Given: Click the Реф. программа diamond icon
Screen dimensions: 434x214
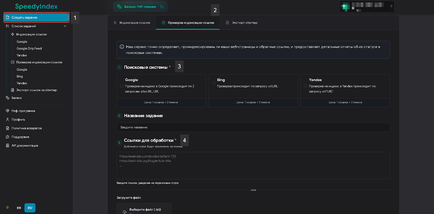Looking at the screenshot, I should [x=8, y=111].
